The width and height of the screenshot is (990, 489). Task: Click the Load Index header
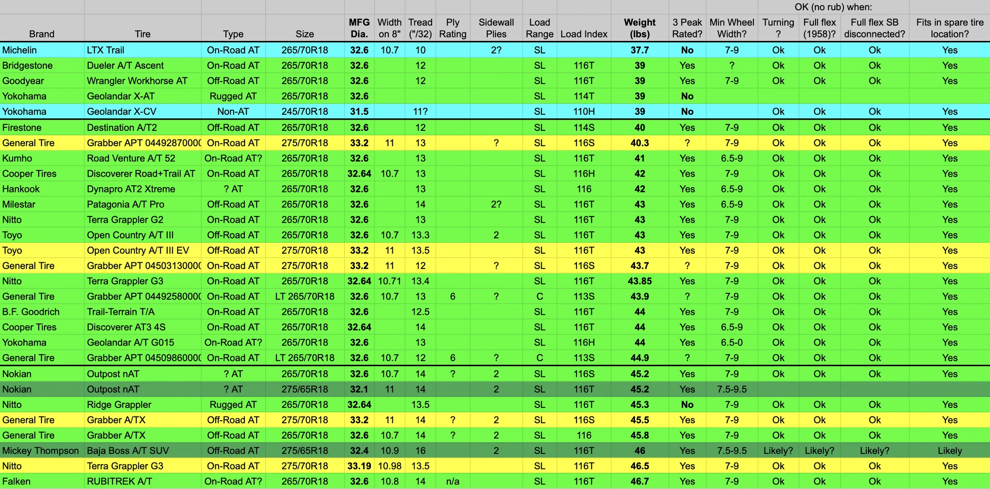point(584,28)
